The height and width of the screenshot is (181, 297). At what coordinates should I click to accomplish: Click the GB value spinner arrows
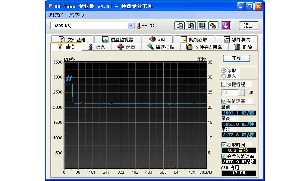pyautogui.click(x=241, y=92)
